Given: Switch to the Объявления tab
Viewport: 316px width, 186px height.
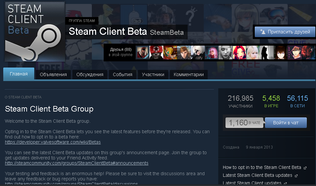Looking at the screenshot, I should pos(53,74).
